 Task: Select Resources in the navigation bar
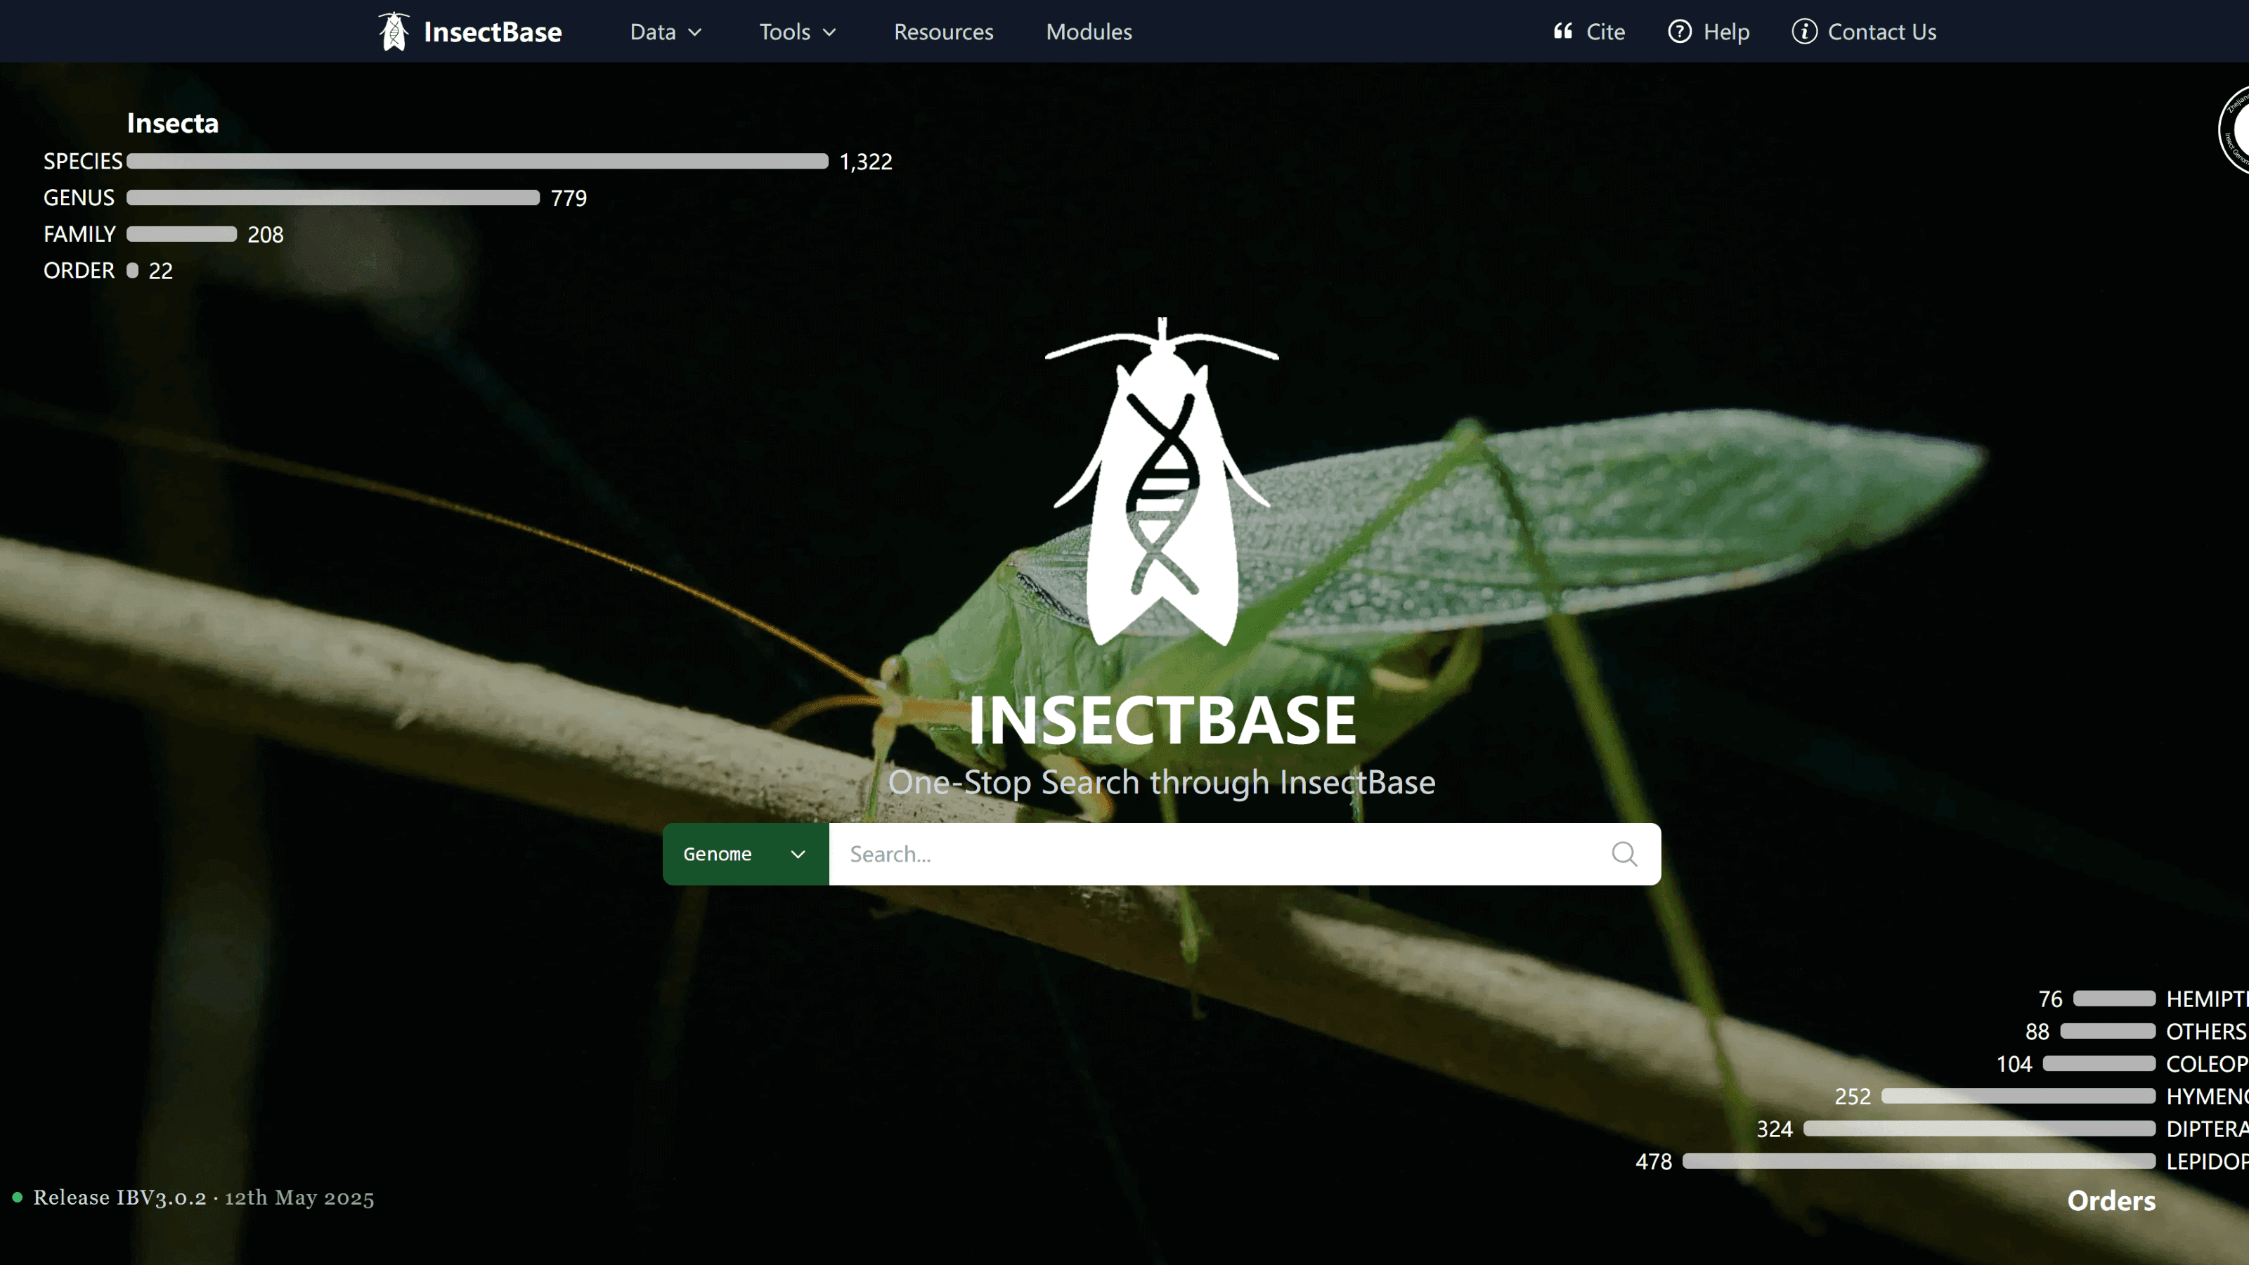pos(943,32)
